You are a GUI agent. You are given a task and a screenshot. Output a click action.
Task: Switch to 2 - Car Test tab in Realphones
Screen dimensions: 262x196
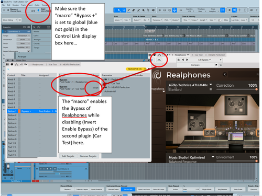(x=197, y=55)
